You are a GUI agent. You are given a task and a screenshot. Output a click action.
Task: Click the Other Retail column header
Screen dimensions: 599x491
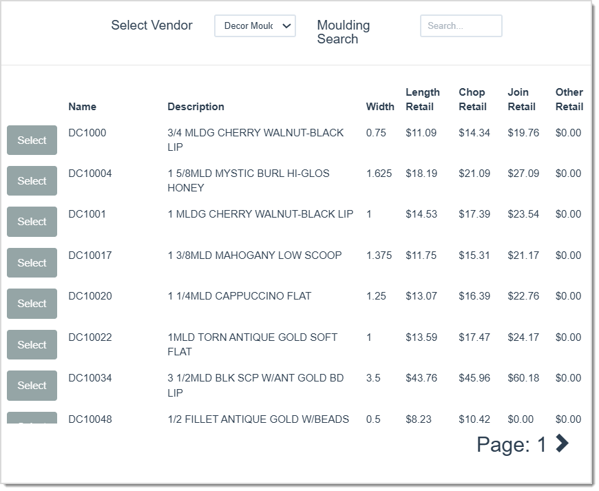[569, 99]
